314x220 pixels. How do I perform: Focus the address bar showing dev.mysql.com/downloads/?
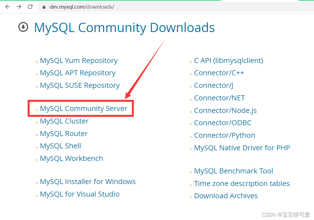pos(176,7)
